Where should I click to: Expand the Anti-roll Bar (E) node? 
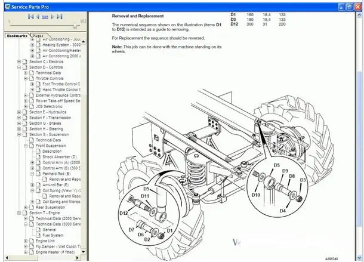pos(32,185)
